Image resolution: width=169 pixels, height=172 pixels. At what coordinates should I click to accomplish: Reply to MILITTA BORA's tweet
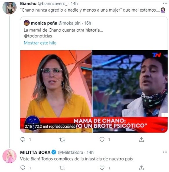click(x=23, y=168)
